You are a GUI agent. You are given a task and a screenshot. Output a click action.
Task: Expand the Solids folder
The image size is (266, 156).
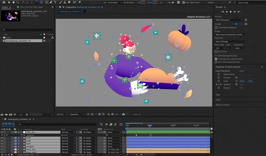point(1,38)
